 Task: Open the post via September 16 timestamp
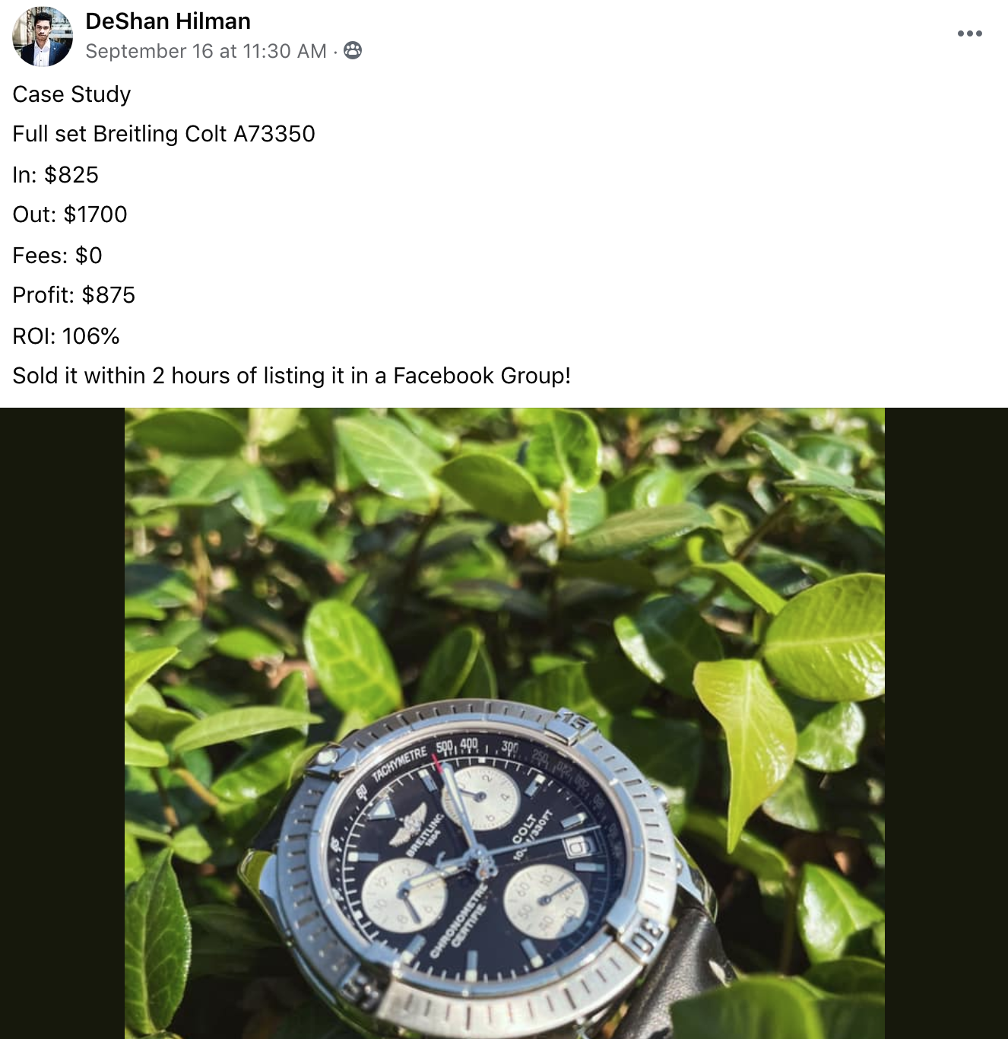pos(206,51)
